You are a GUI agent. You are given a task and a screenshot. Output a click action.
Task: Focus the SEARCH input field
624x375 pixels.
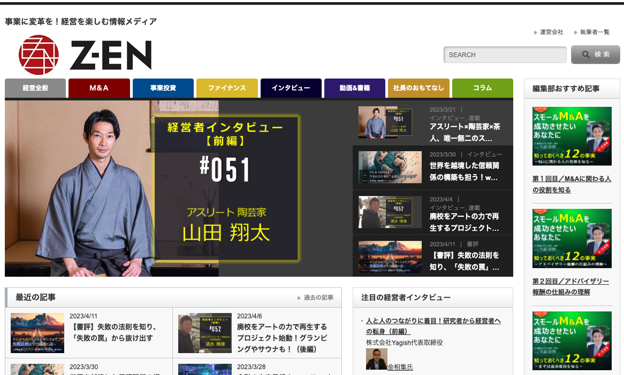[x=505, y=55]
